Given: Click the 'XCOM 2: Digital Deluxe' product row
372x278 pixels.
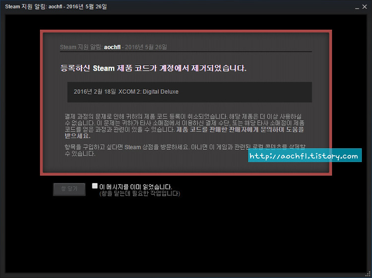Looking at the screenshot, I should coord(189,92).
